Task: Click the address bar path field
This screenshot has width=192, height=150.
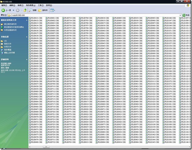Action: click(x=93, y=15)
